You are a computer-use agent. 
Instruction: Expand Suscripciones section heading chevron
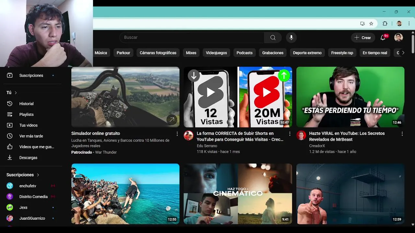point(38,175)
